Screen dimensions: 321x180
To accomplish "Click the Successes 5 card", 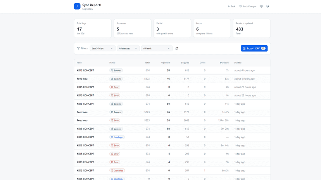I will pyautogui.click(x=133, y=28).
